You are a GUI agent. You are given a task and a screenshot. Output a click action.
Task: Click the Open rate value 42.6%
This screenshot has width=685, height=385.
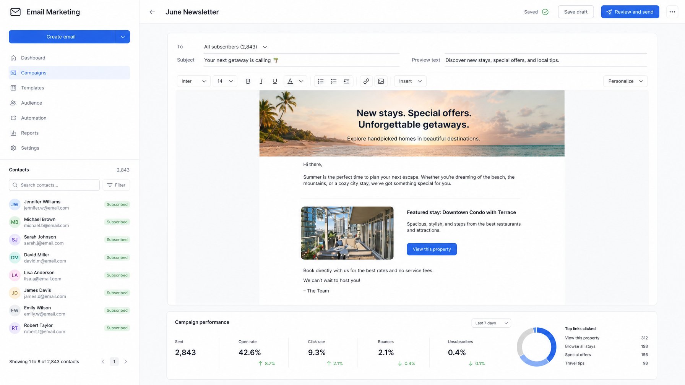250,353
